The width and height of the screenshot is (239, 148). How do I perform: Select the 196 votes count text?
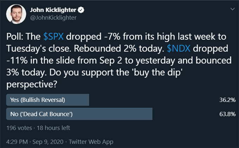click(19, 128)
